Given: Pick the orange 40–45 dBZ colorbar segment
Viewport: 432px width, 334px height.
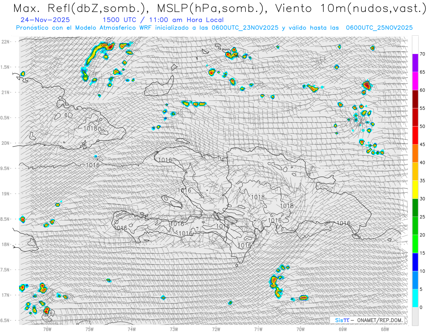Looking at the screenshot, I should point(415,153).
